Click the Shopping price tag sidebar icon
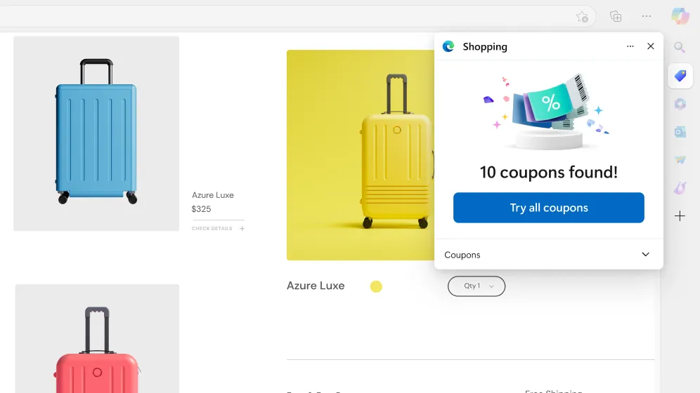The width and height of the screenshot is (700, 393). 680,76
